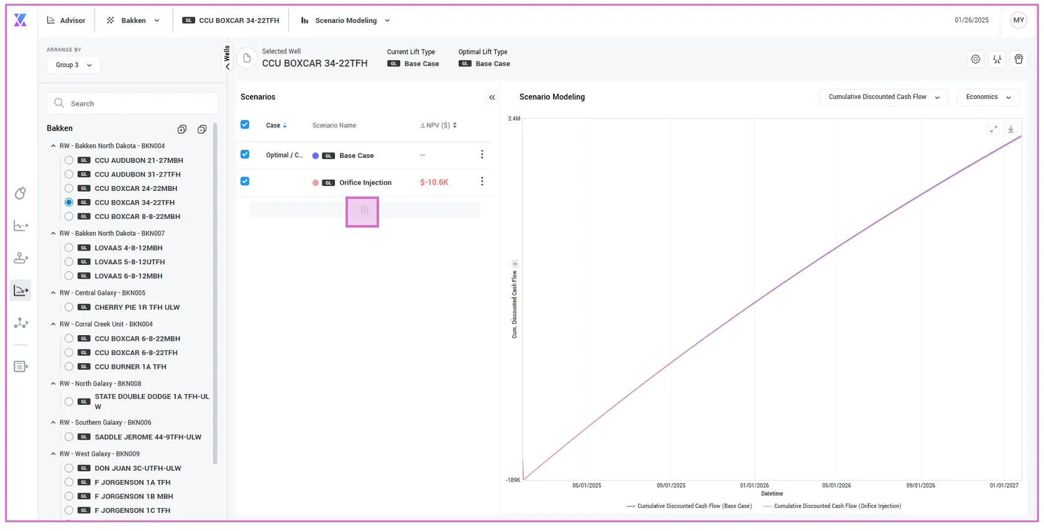The height and width of the screenshot is (531, 1044).
Task: Open the network nodes sidebar icon
Action: pos(21,323)
